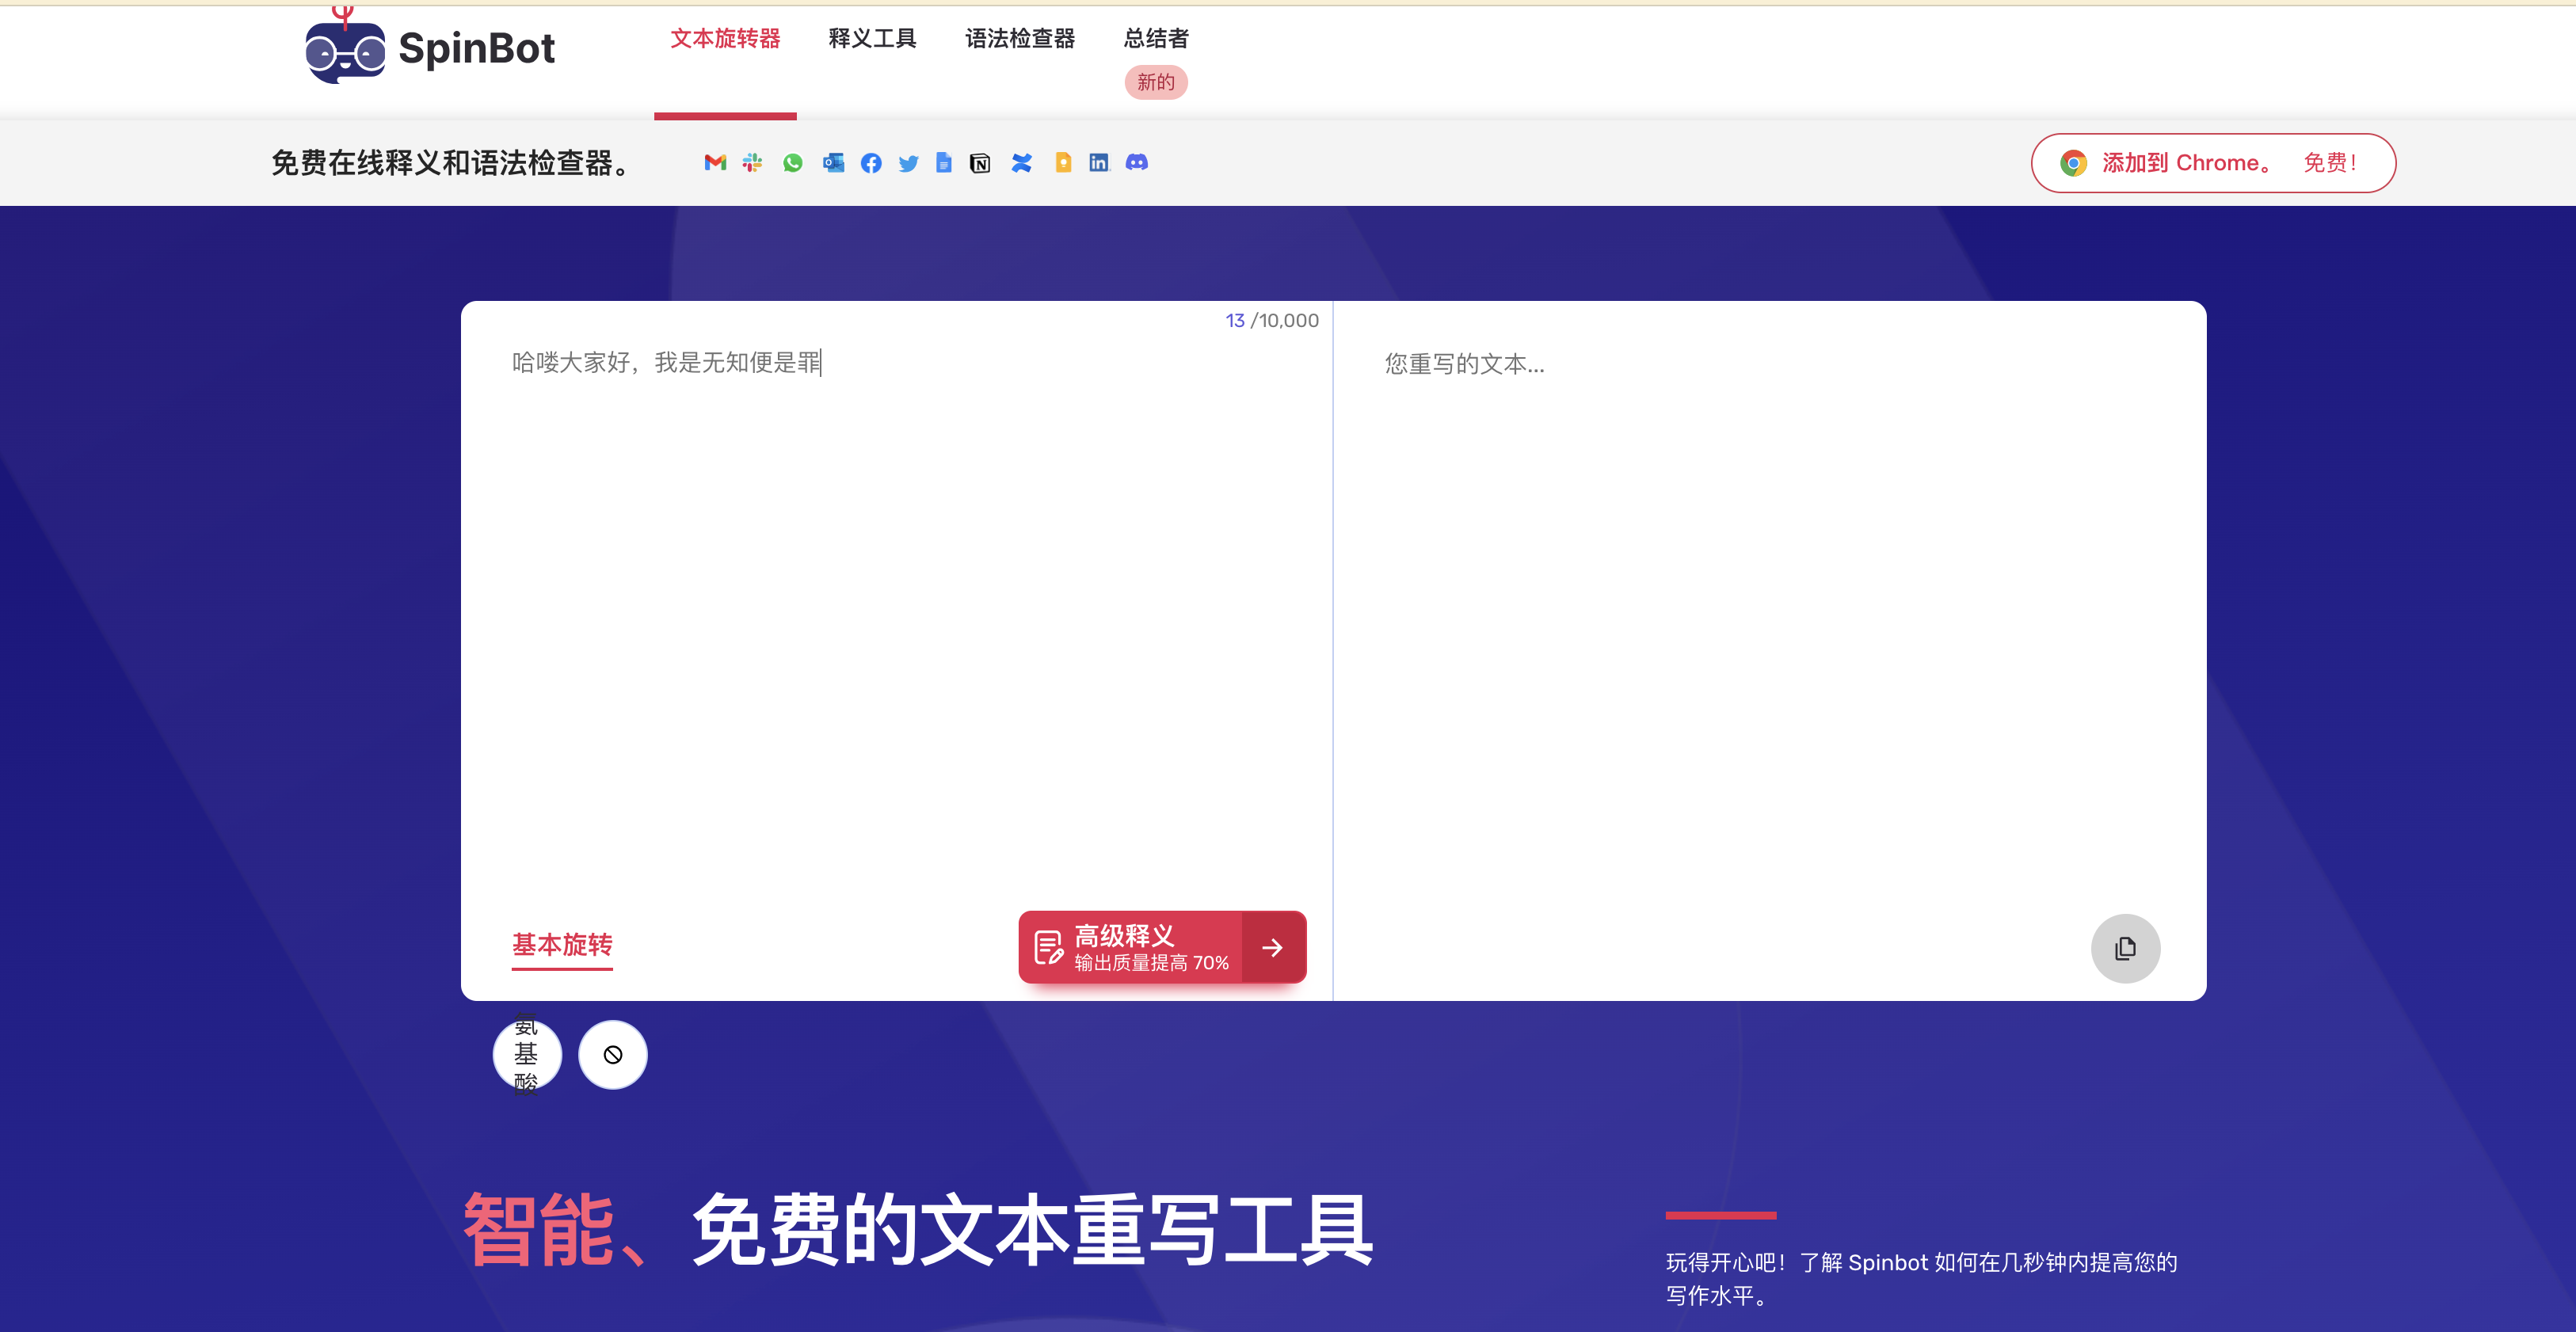Screen dimensions: 2576x1332
Task: Copy rewritten text with the copy icon
Action: pyautogui.click(x=2125, y=948)
